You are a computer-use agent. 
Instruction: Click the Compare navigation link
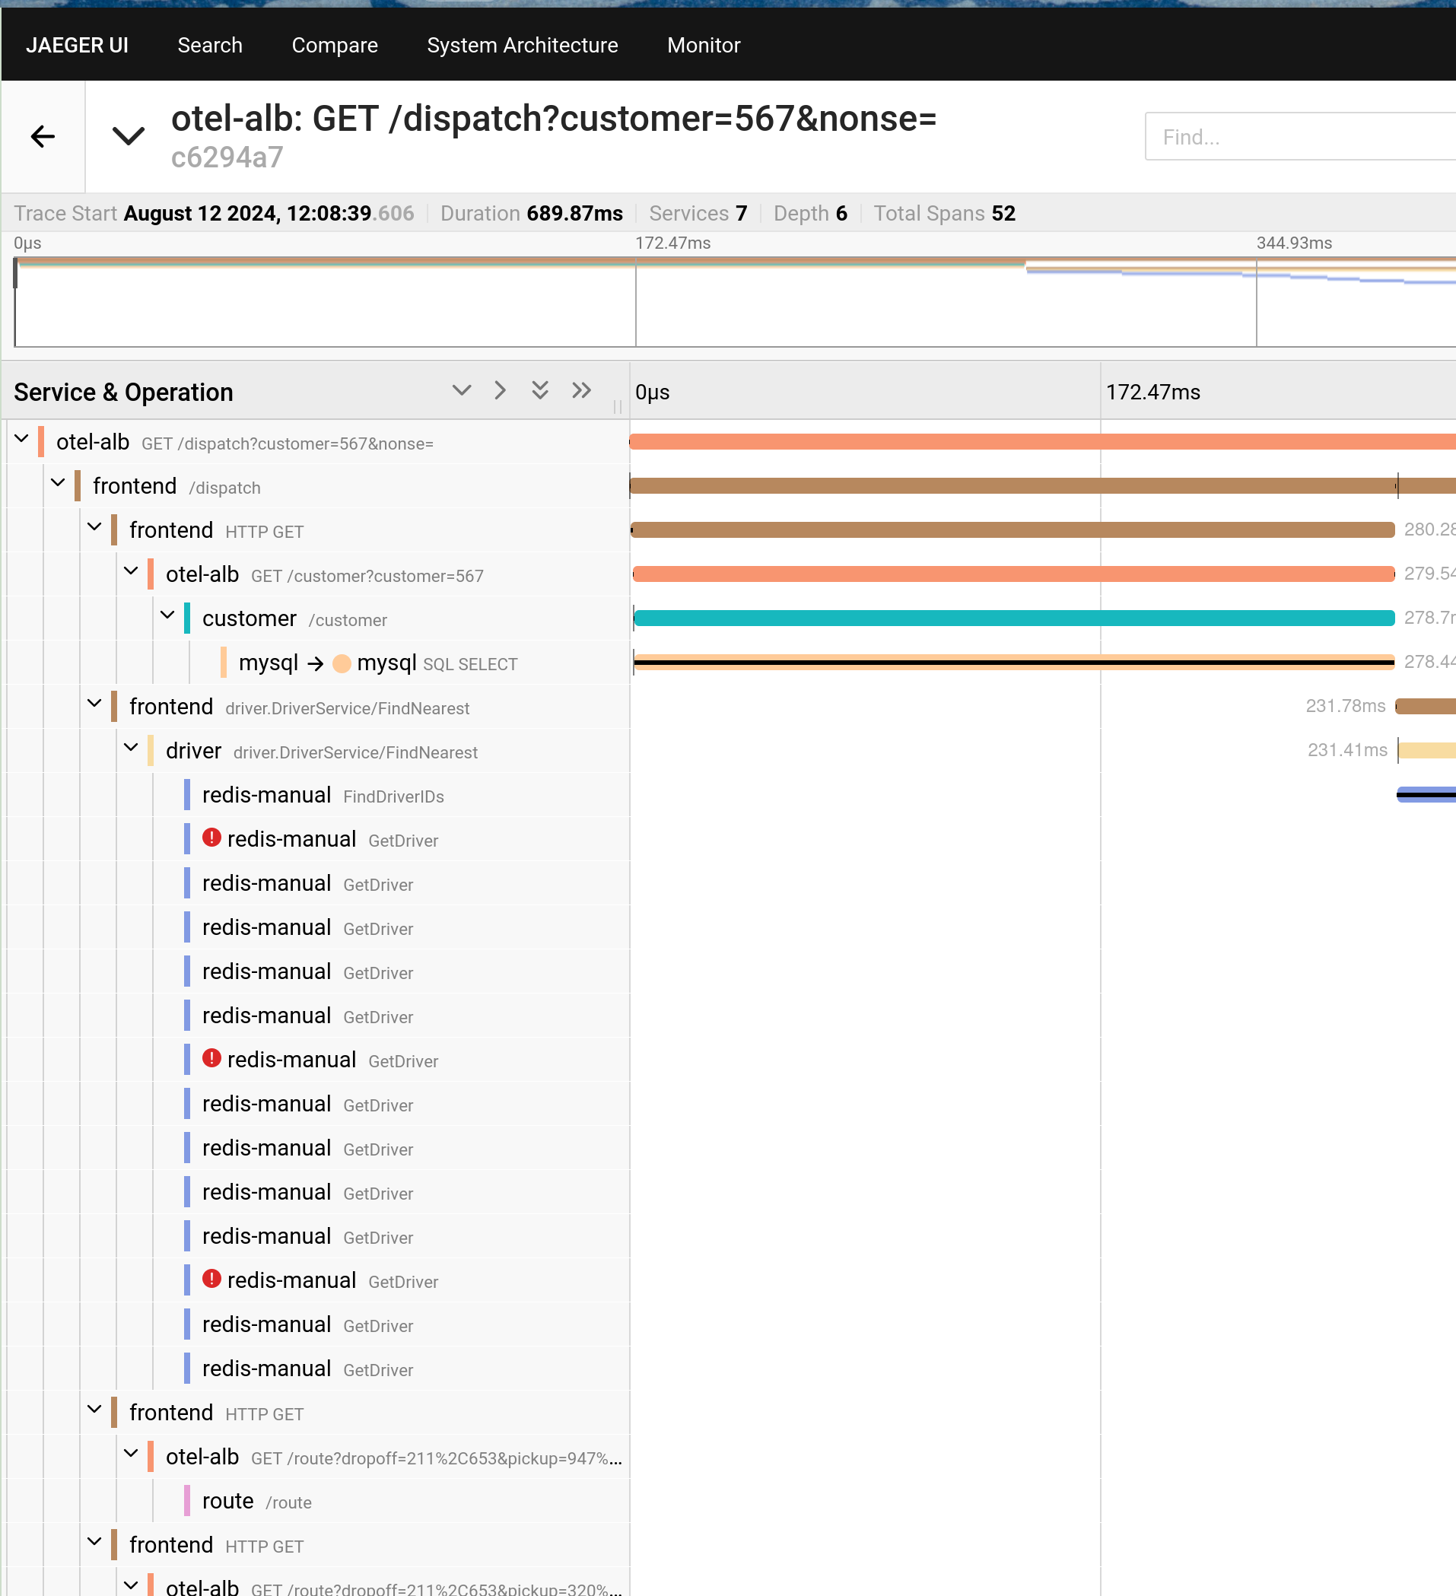[x=334, y=45]
